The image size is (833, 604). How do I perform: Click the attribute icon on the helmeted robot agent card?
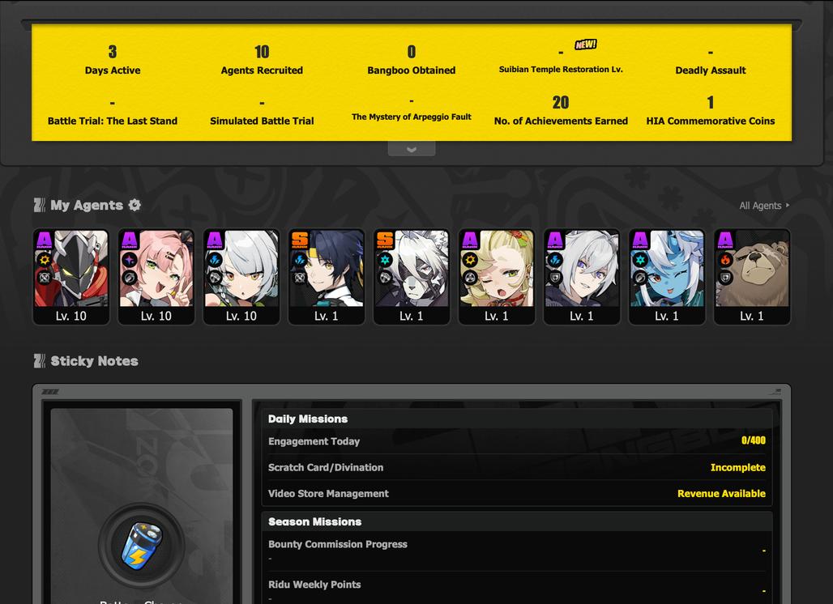point(45,260)
